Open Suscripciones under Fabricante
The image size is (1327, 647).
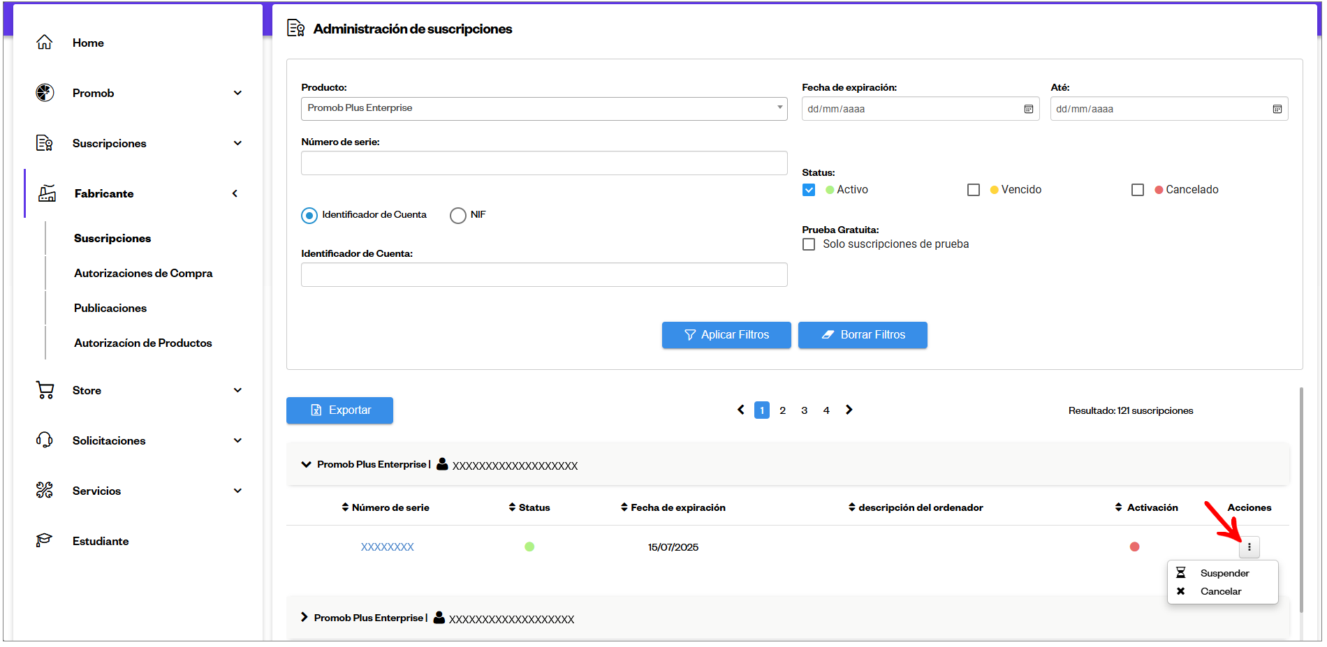click(112, 238)
